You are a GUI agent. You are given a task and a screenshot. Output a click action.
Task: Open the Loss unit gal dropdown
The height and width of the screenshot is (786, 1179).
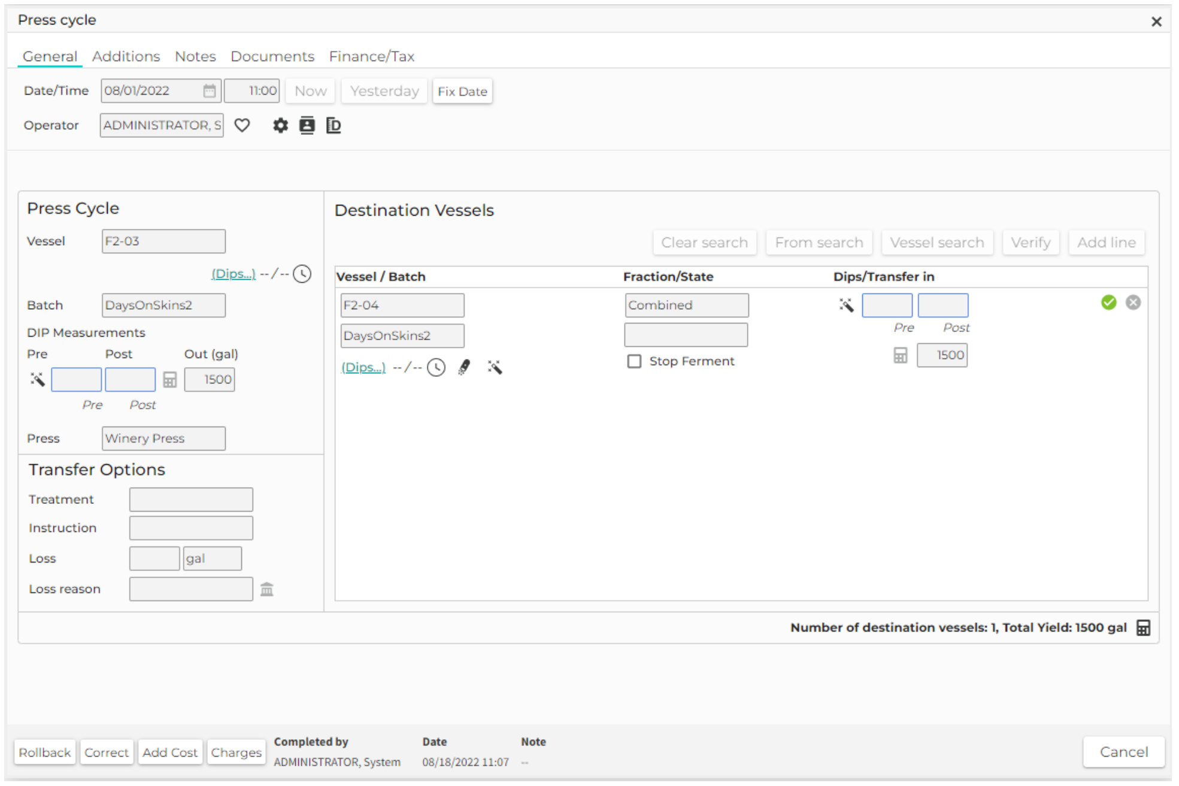coord(212,558)
